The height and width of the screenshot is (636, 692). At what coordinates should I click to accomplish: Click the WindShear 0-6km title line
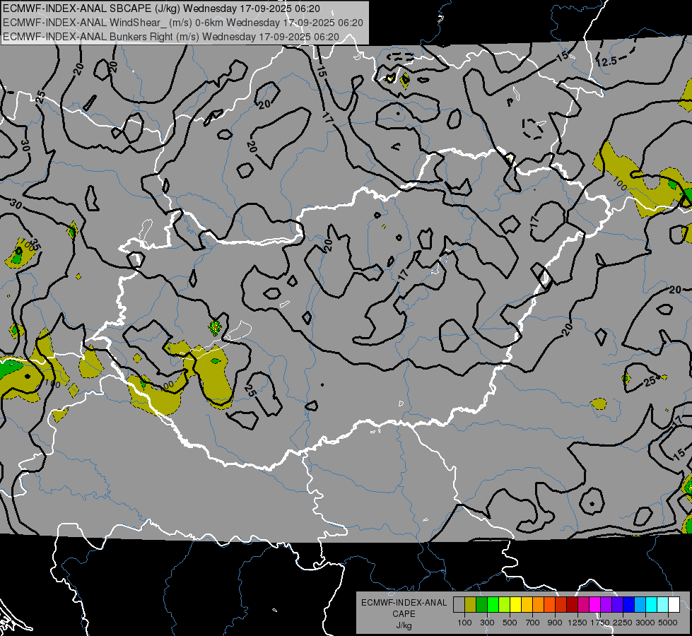click(x=182, y=23)
